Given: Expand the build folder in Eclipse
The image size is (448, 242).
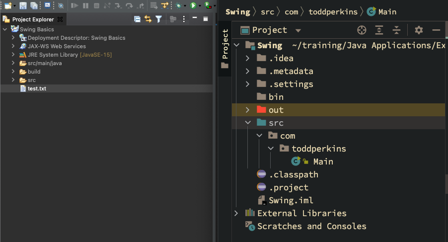Looking at the screenshot, I should point(13,72).
